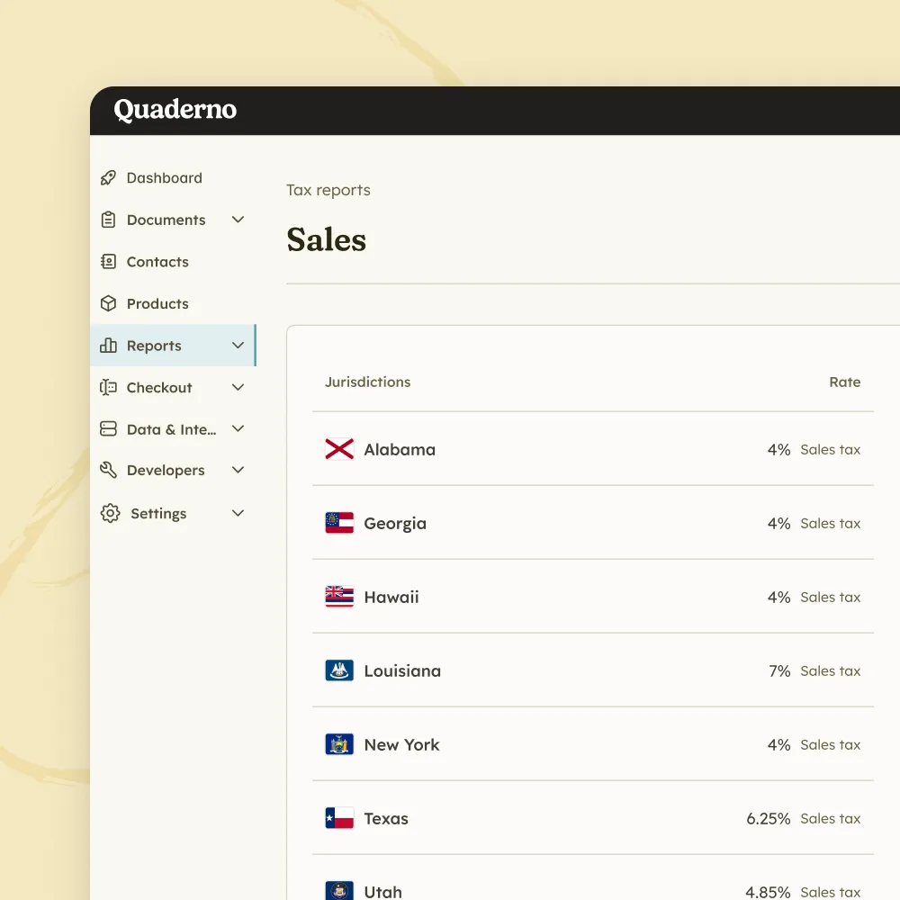Open Settings via the gear icon
The height and width of the screenshot is (900, 900).
pyautogui.click(x=108, y=513)
